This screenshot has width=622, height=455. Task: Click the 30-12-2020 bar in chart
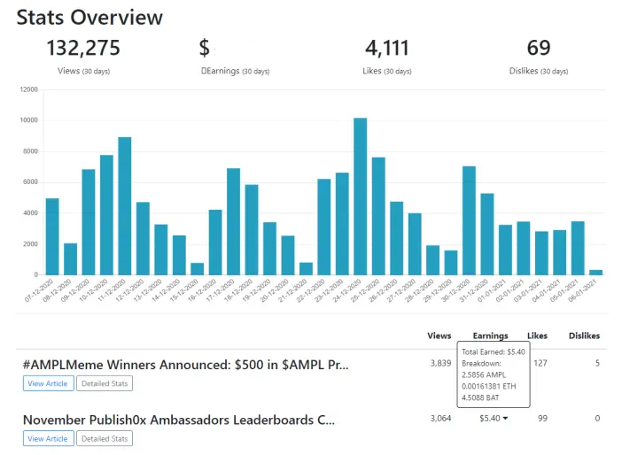[x=469, y=220]
